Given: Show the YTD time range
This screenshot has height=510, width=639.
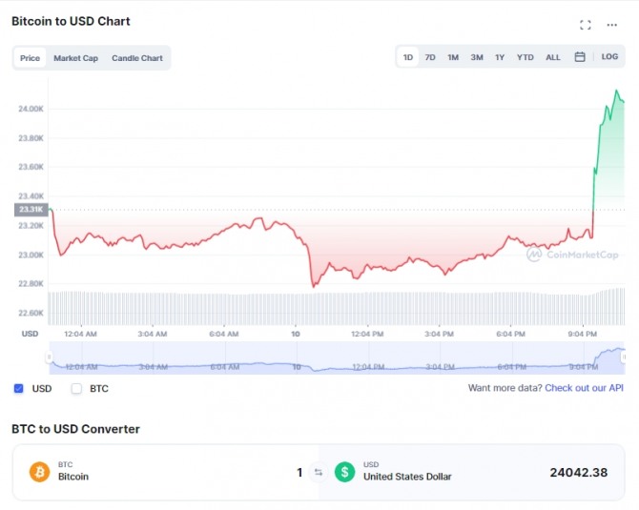Looking at the screenshot, I should [x=526, y=57].
